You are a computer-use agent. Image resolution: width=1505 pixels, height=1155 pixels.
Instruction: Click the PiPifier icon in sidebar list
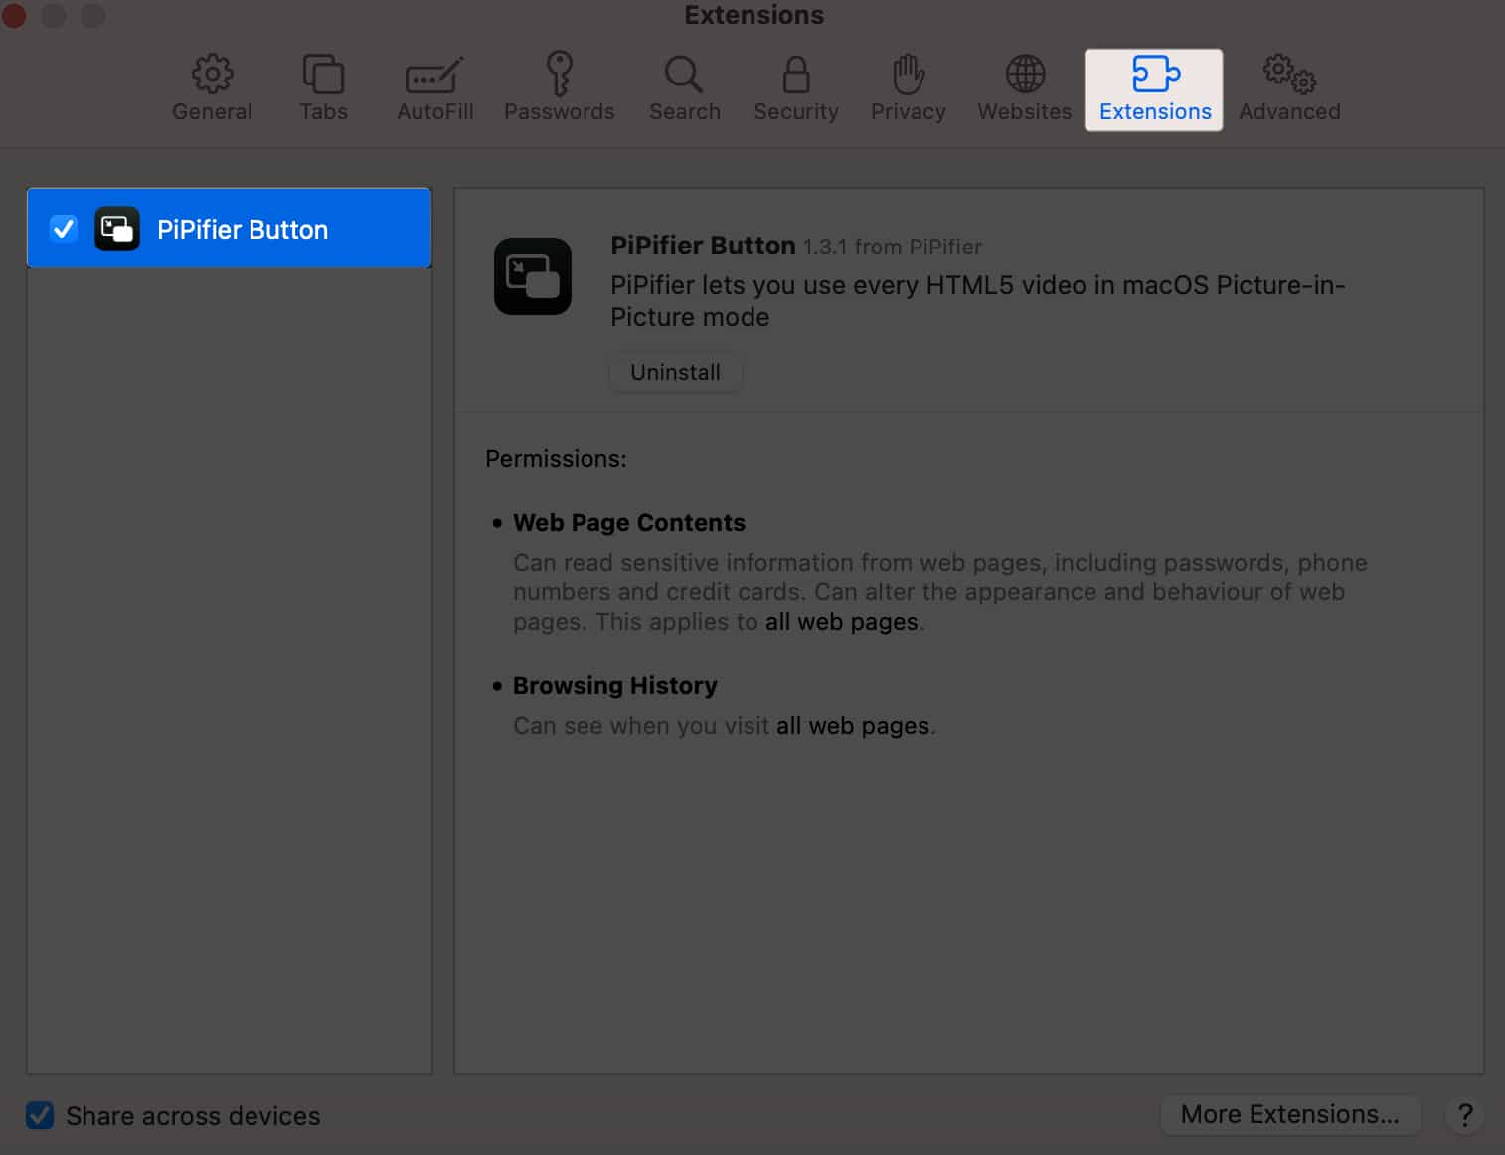click(x=117, y=229)
